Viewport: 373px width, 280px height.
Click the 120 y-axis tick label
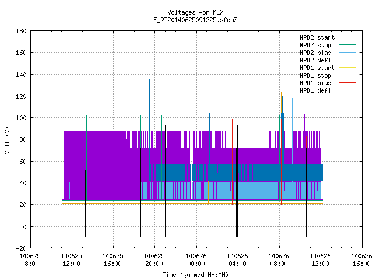click(x=21, y=96)
